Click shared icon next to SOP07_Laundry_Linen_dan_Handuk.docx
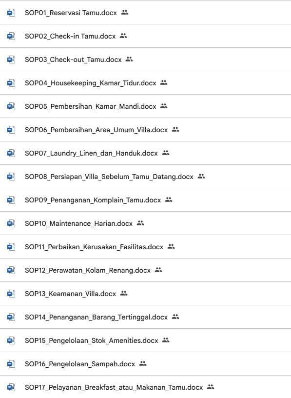The height and width of the screenshot is (398, 291). [166, 153]
